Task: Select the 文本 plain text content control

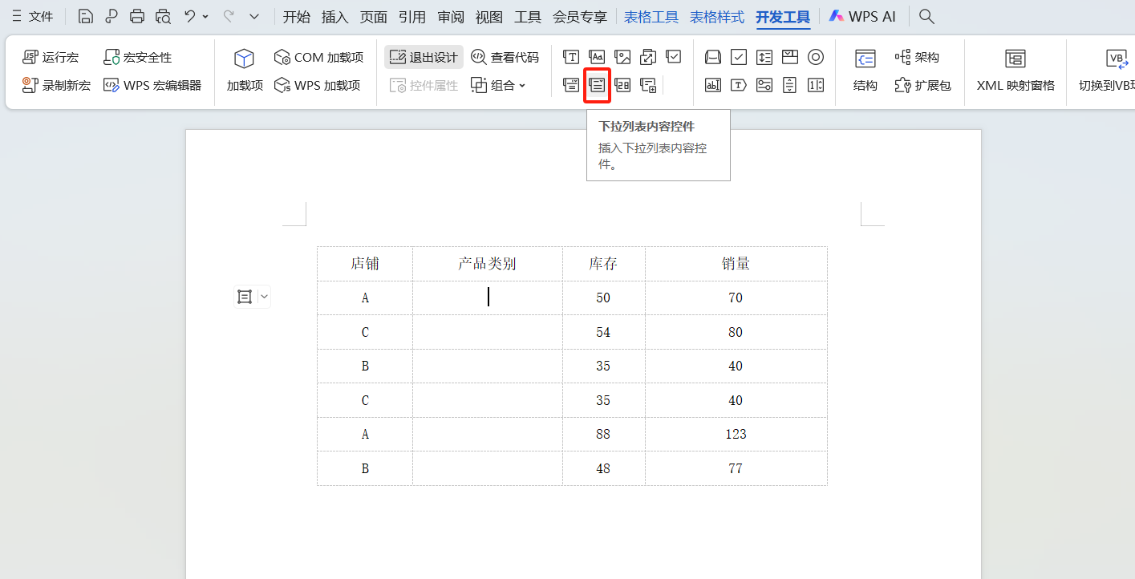Action: coord(571,57)
